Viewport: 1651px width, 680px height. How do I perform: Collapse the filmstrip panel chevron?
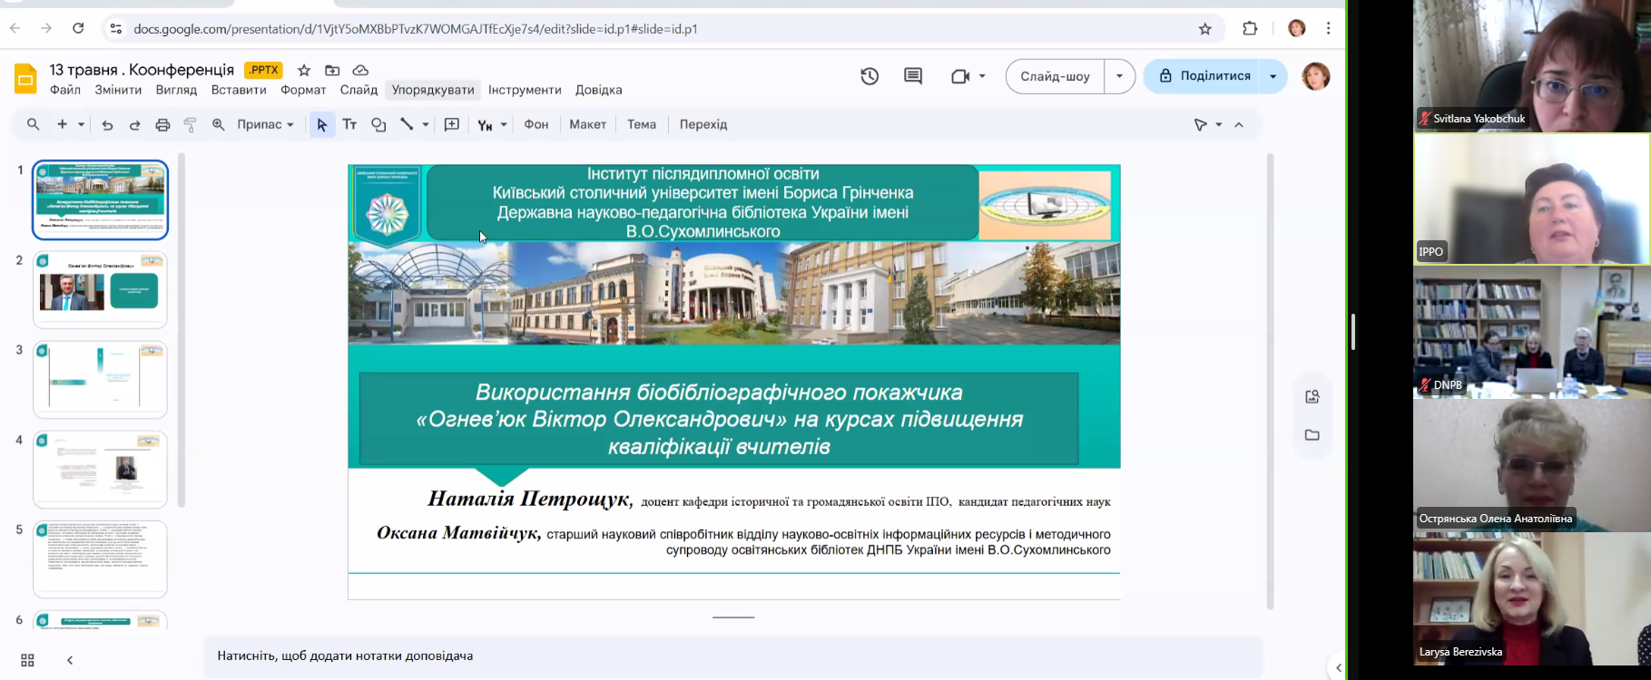click(x=70, y=660)
